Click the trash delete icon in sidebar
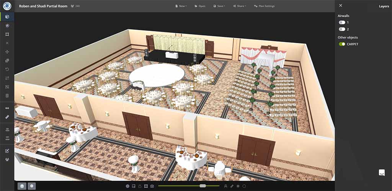392x191 pixels. point(7,95)
